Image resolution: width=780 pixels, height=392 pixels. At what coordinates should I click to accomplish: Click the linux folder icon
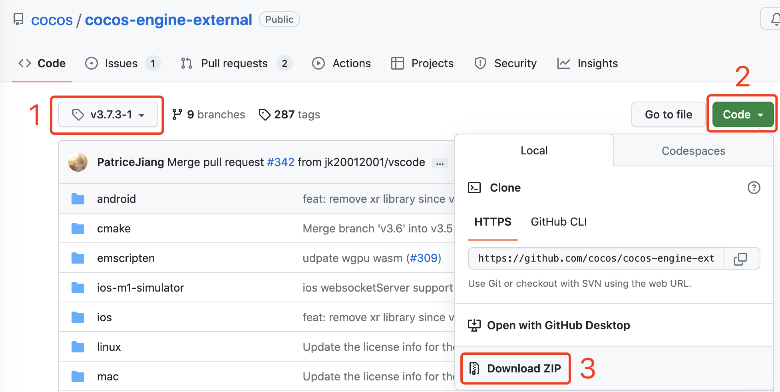[78, 347]
